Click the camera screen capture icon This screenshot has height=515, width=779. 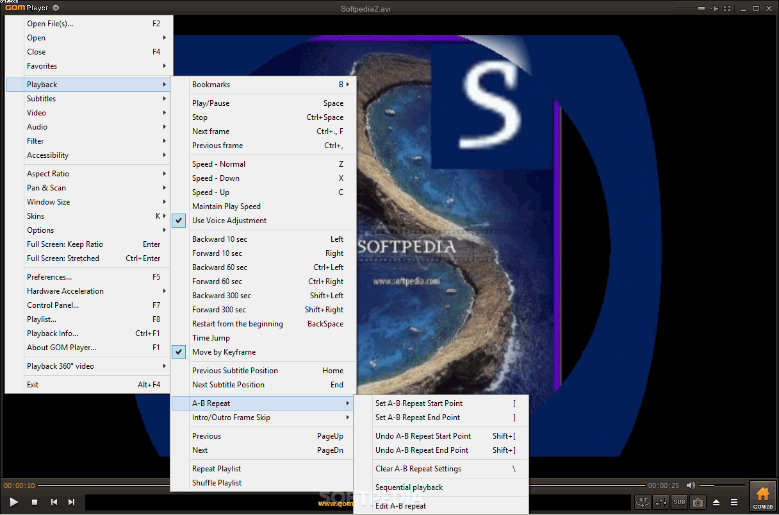698,502
